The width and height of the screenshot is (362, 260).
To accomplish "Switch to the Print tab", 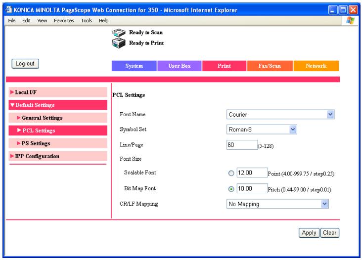I will pyautogui.click(x=224, y=66).
